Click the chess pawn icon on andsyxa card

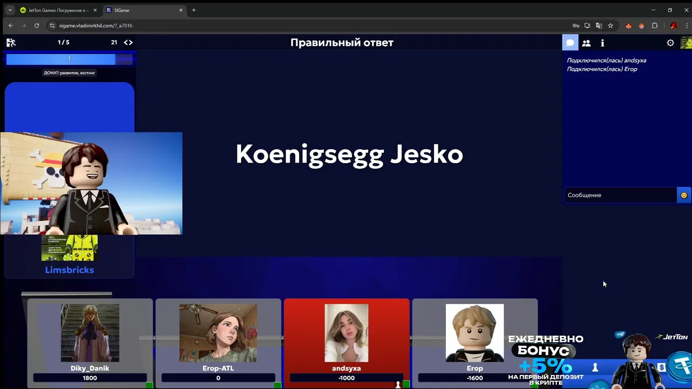398,385
